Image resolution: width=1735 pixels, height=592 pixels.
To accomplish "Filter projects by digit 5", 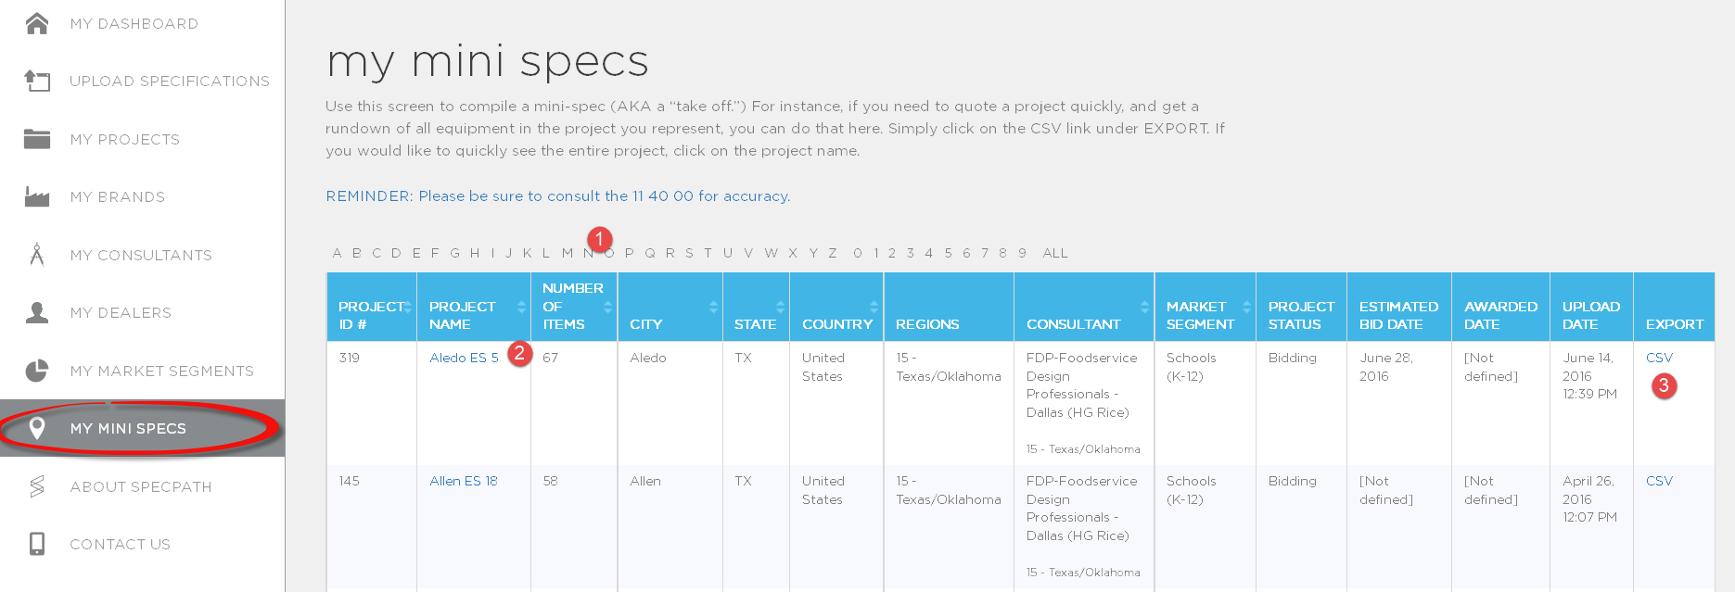I will [x=948, y=253].
